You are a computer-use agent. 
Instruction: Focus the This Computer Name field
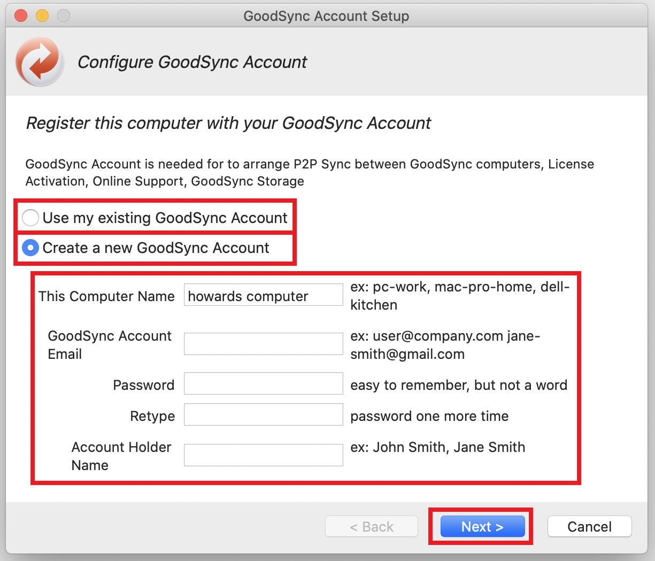[x=263, y=295]
